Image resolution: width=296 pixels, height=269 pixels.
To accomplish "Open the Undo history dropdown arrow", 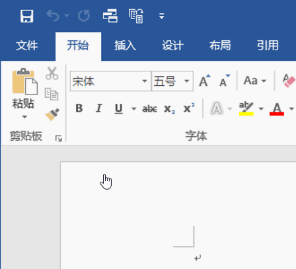I will point(67,16).
